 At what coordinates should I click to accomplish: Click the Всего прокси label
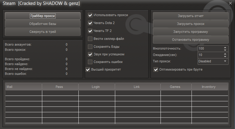tap(16, 50)
